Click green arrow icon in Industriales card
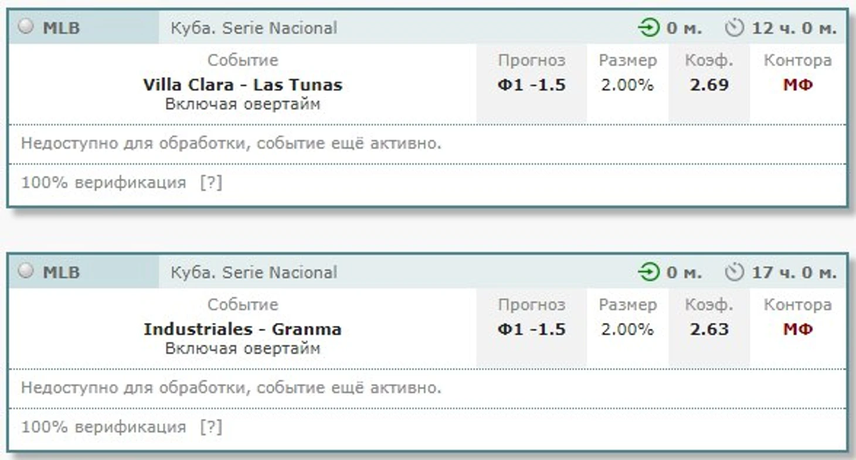The height and width of the screenshot is (460, 856). [648, 272]
